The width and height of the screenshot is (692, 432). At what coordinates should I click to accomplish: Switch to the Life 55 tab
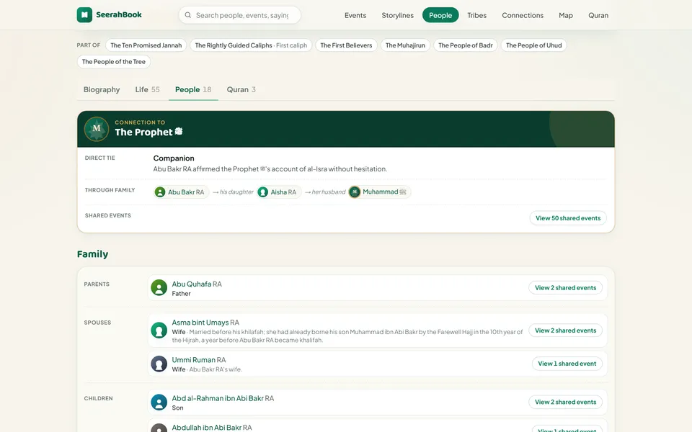[x=147, y=89]
